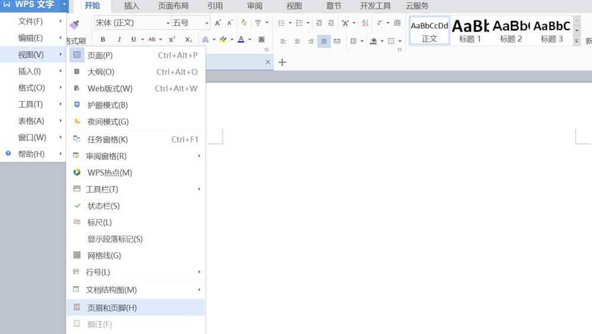Open the 宋体 (正文) font name dropdown
Viewport: 592px width, 334px height.
[132, 23]
